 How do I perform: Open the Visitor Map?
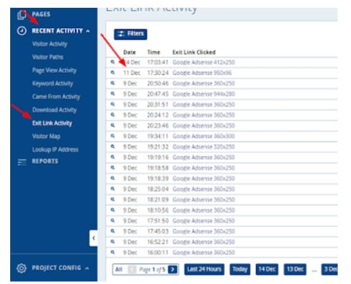click(46, 136)
